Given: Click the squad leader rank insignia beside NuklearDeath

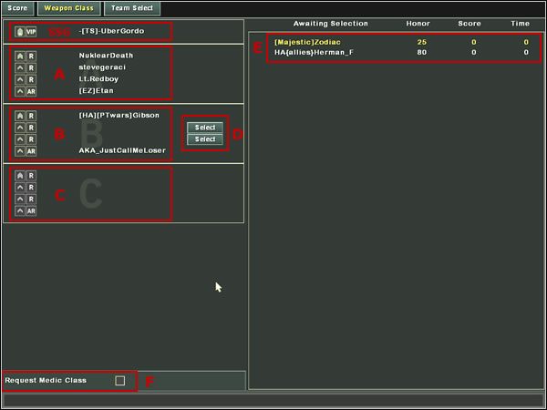Looking at the screenshot, I should tap(20, 56).
